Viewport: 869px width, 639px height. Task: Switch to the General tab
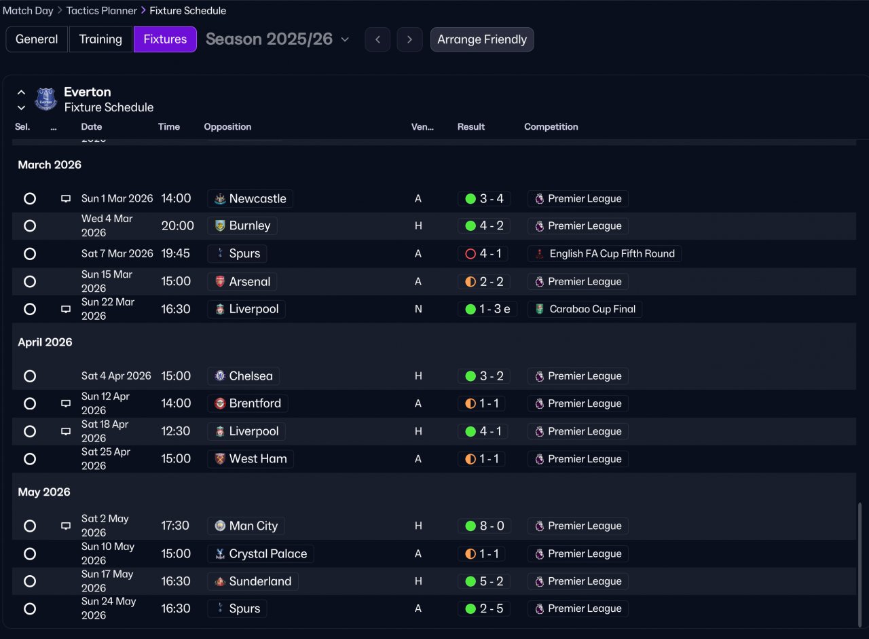pos(37,39)
